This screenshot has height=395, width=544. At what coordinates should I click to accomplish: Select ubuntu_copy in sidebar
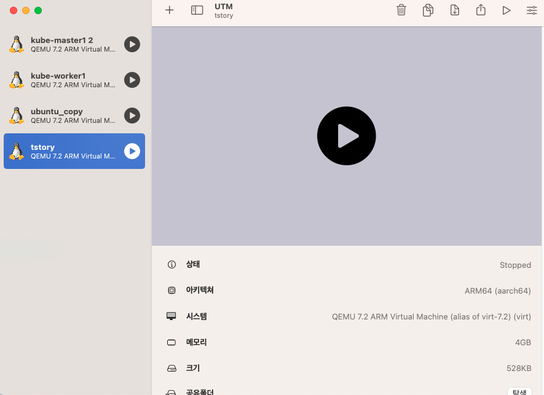[x=74, y=115]
